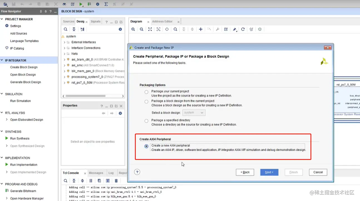This screenshot has width=360, height=201.
Task: Click the main toolbar checkmark-box icon
Action: (x=73, y=4)
